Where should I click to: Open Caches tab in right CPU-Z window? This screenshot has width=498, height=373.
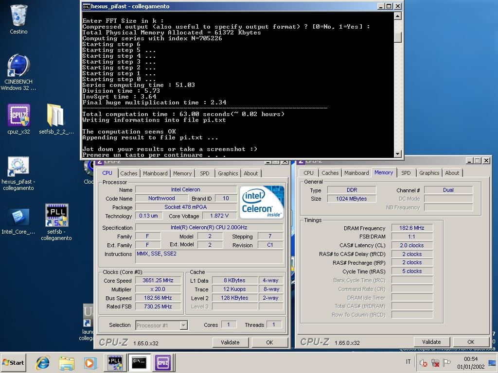pyautogui.click(x=330, y=173)
